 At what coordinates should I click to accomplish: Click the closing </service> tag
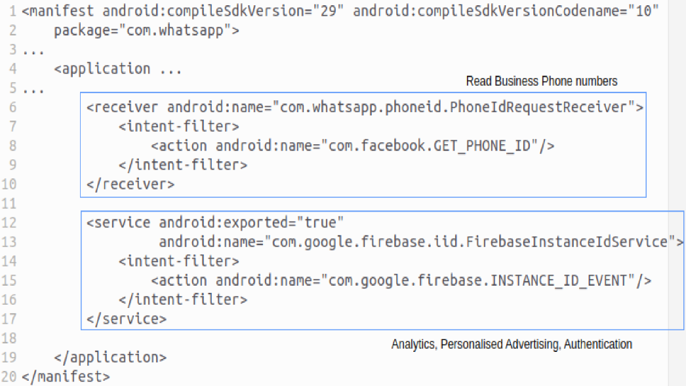point(127,319)
